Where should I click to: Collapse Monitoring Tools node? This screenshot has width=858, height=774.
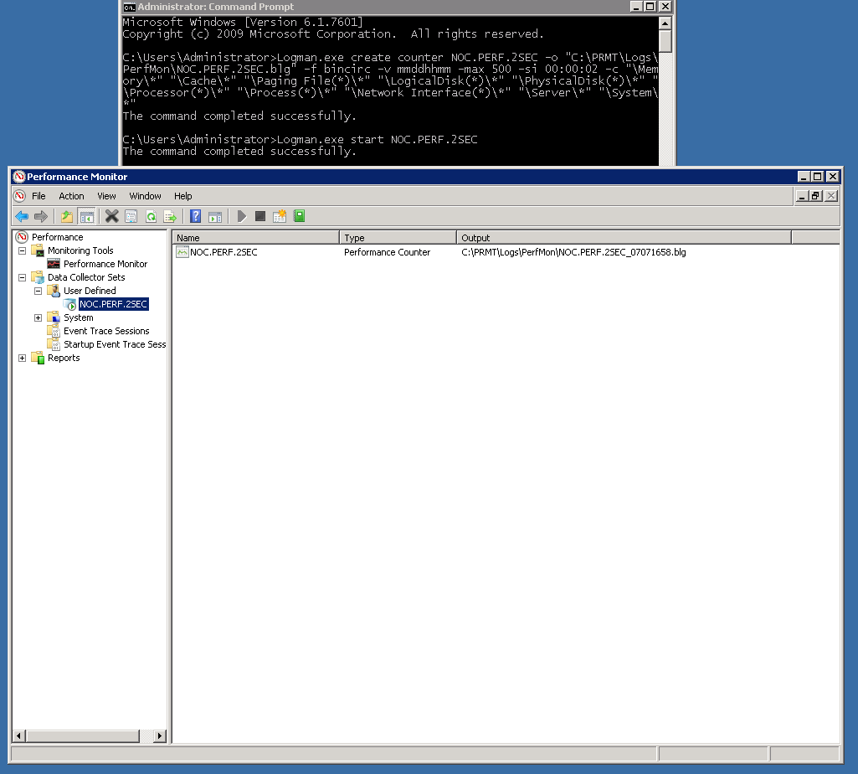tap(23, 250)
